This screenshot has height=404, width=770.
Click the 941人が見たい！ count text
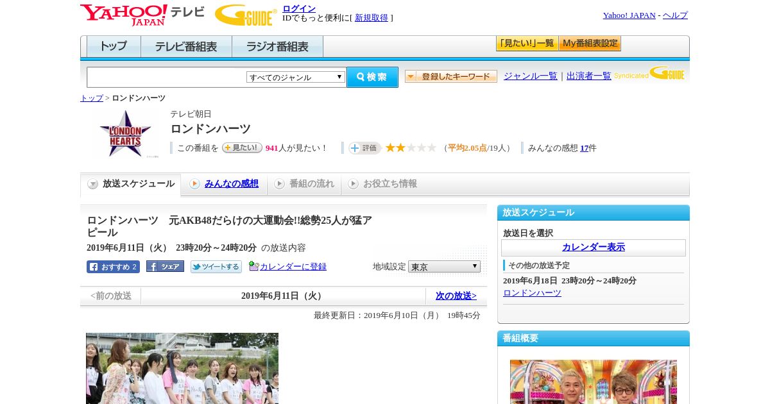click(x=296, y=148)
